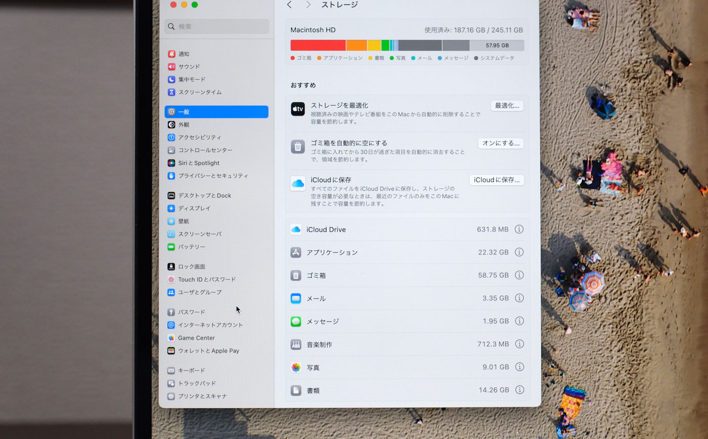Show info for 写真 storage
Image resolution: width=708 pixels, height=439 pixels.
click(519, 367)
